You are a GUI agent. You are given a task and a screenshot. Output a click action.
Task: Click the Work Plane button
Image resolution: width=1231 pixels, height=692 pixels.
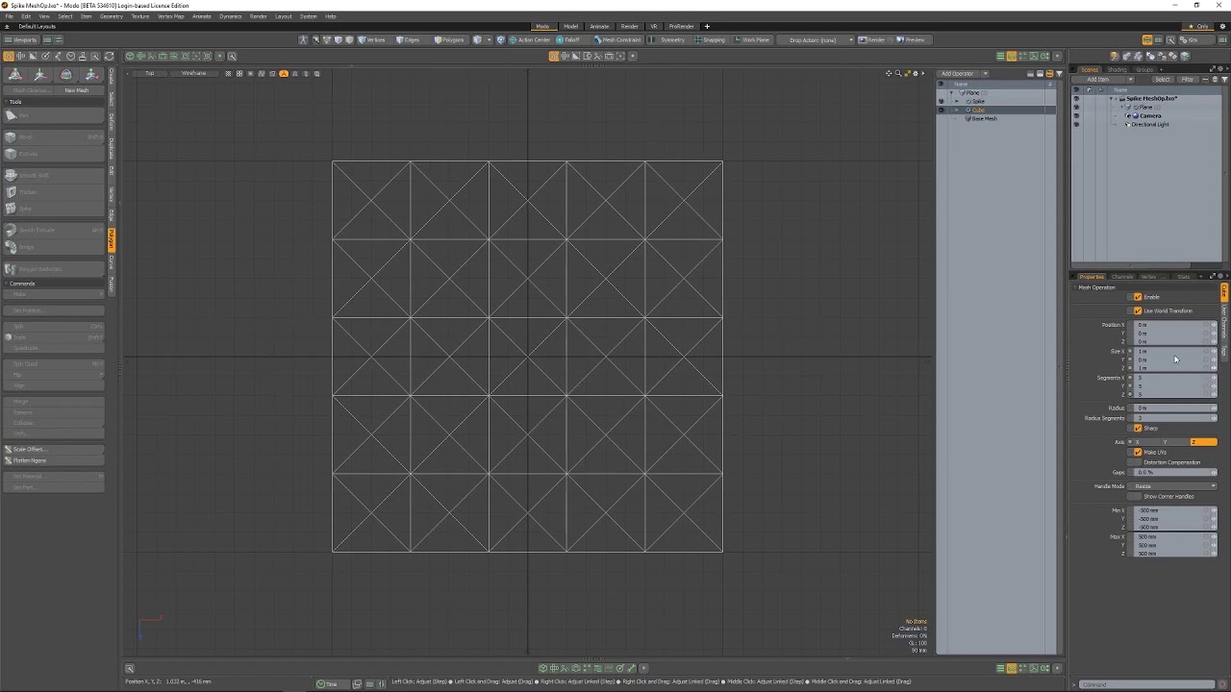[753, 39]
